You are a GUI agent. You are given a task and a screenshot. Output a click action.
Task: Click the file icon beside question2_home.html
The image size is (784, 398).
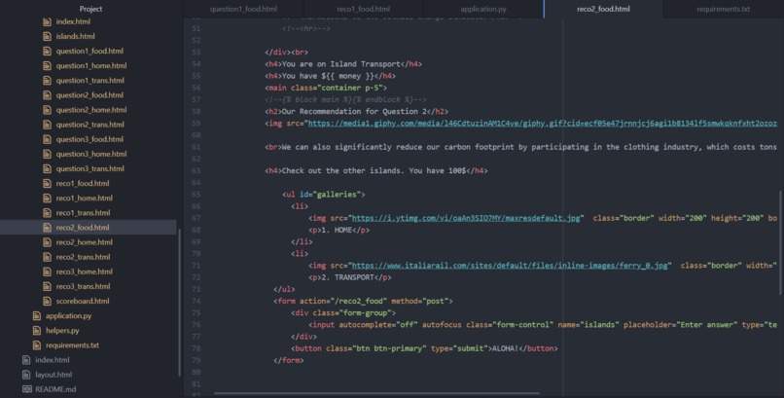click(x=47, y=110)
